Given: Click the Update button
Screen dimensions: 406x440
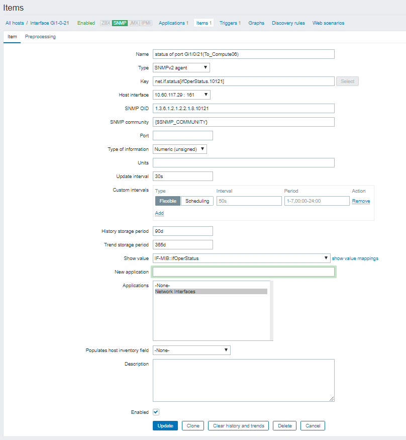Looking at the screenshot, I should pos(165,426).
